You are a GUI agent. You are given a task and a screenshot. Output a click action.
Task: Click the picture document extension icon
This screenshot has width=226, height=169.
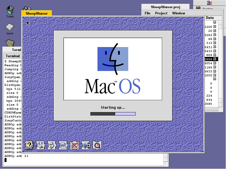[x=63, y=145]
